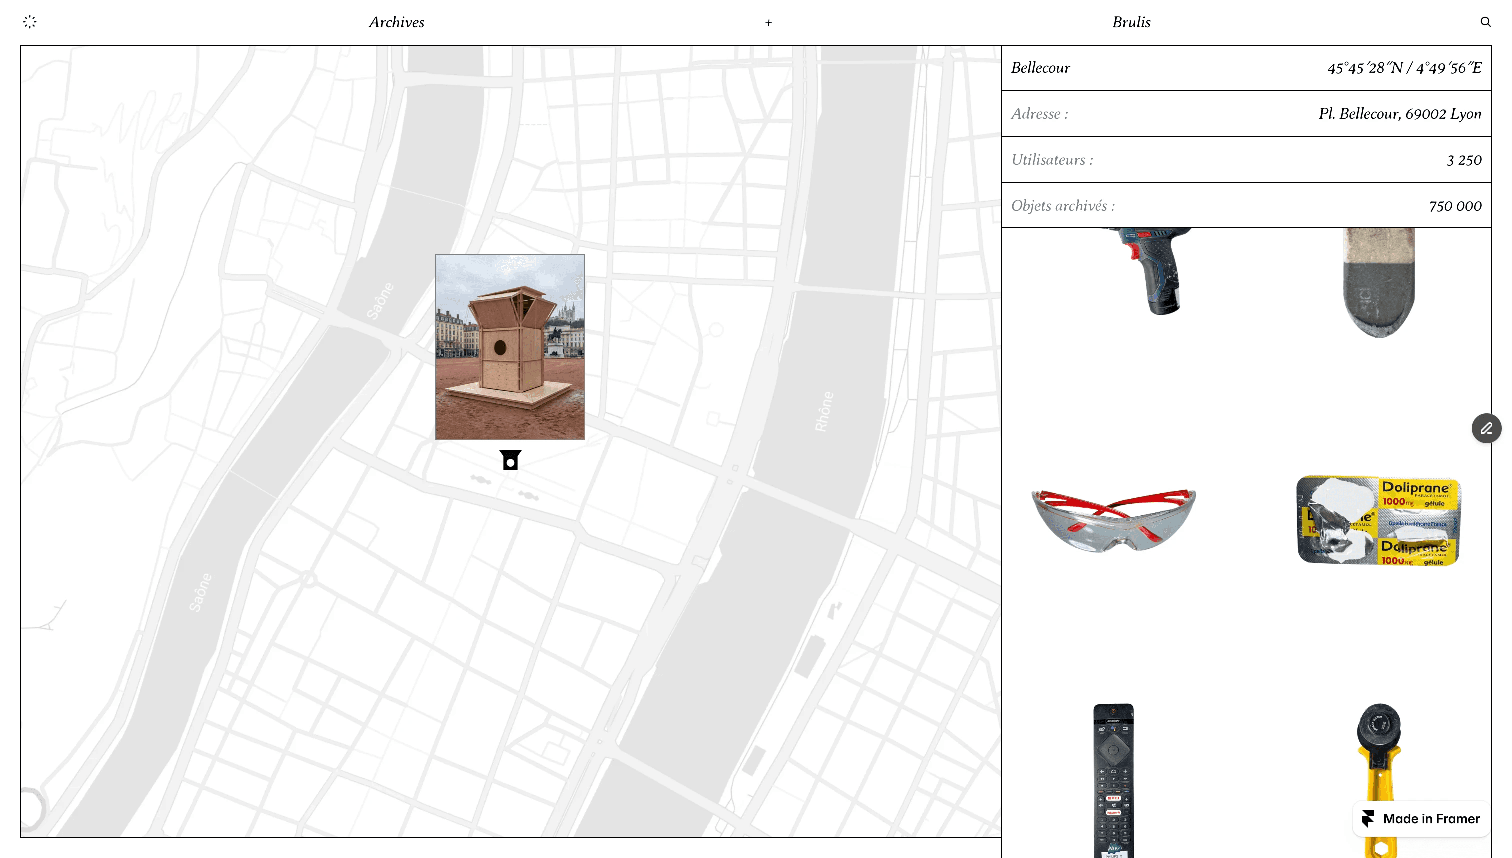Click the Bellecour location title
This screenshot has height=858, width=1512.
point(1040,68)
